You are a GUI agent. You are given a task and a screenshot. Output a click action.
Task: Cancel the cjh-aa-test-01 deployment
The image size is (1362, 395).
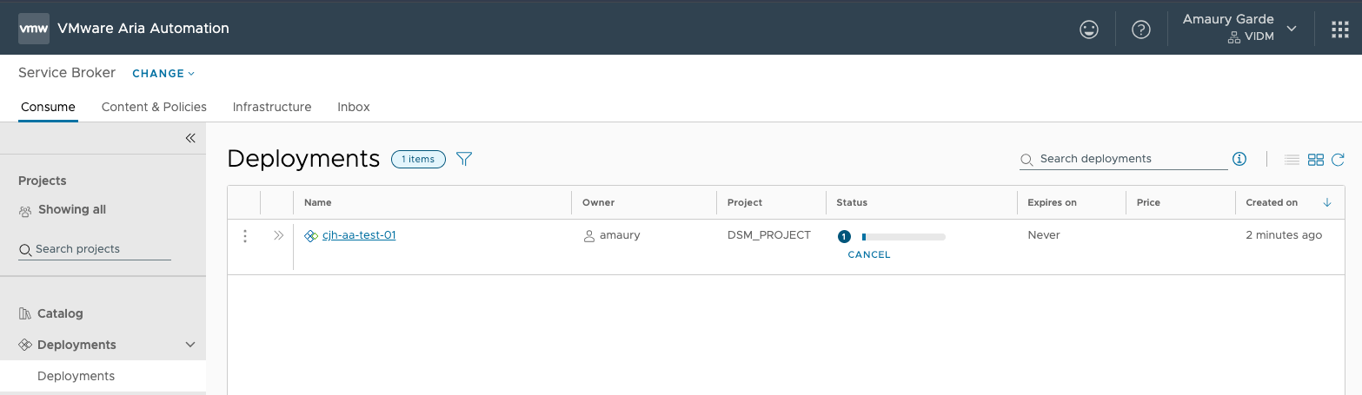point(869,255)
